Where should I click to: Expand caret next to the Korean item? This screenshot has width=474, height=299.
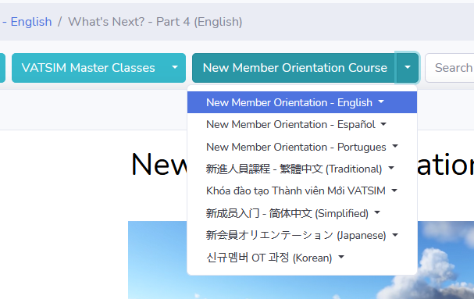pyautogui.click(x=341, y=257)
